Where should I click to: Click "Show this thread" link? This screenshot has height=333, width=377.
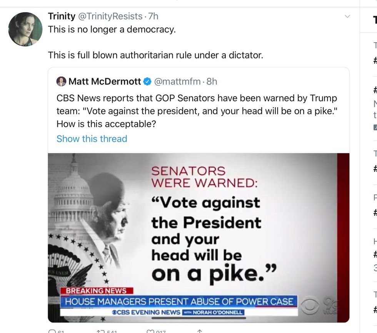tap(92, 139)
